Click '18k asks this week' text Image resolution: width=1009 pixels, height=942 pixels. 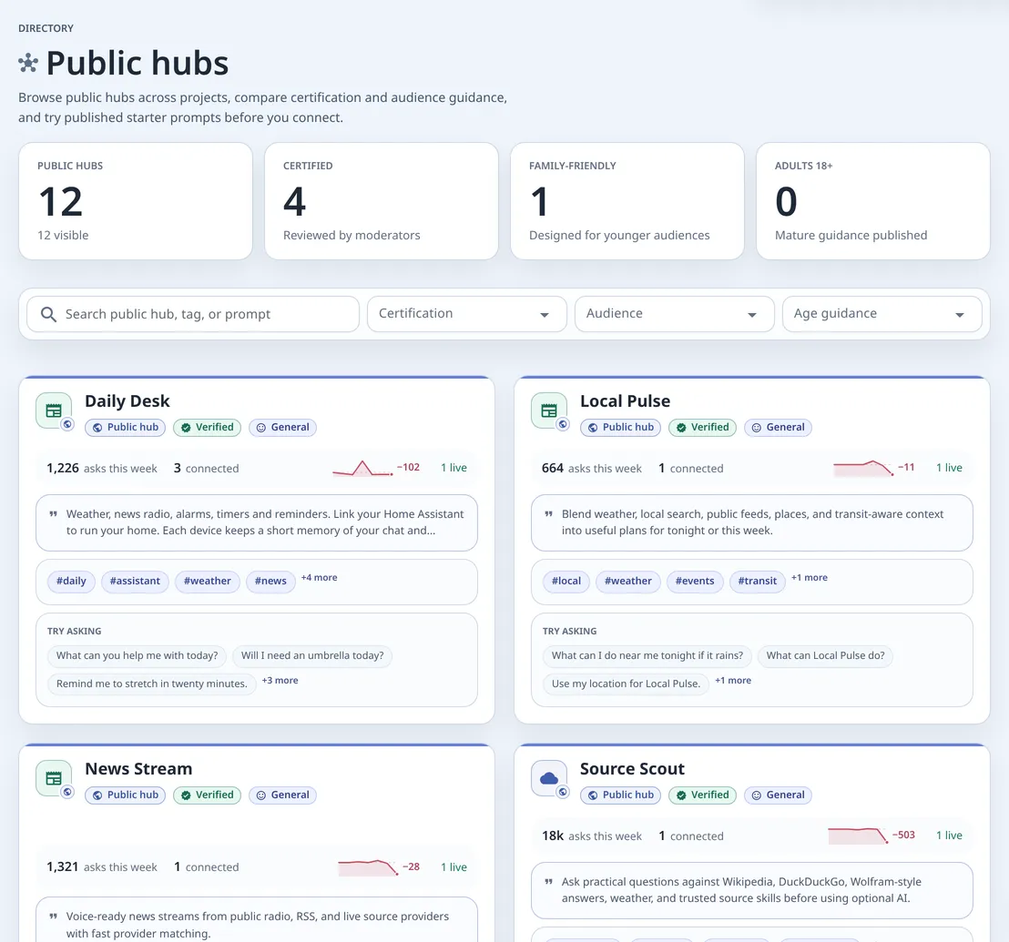pyautogui.click(x=591, y=836)
